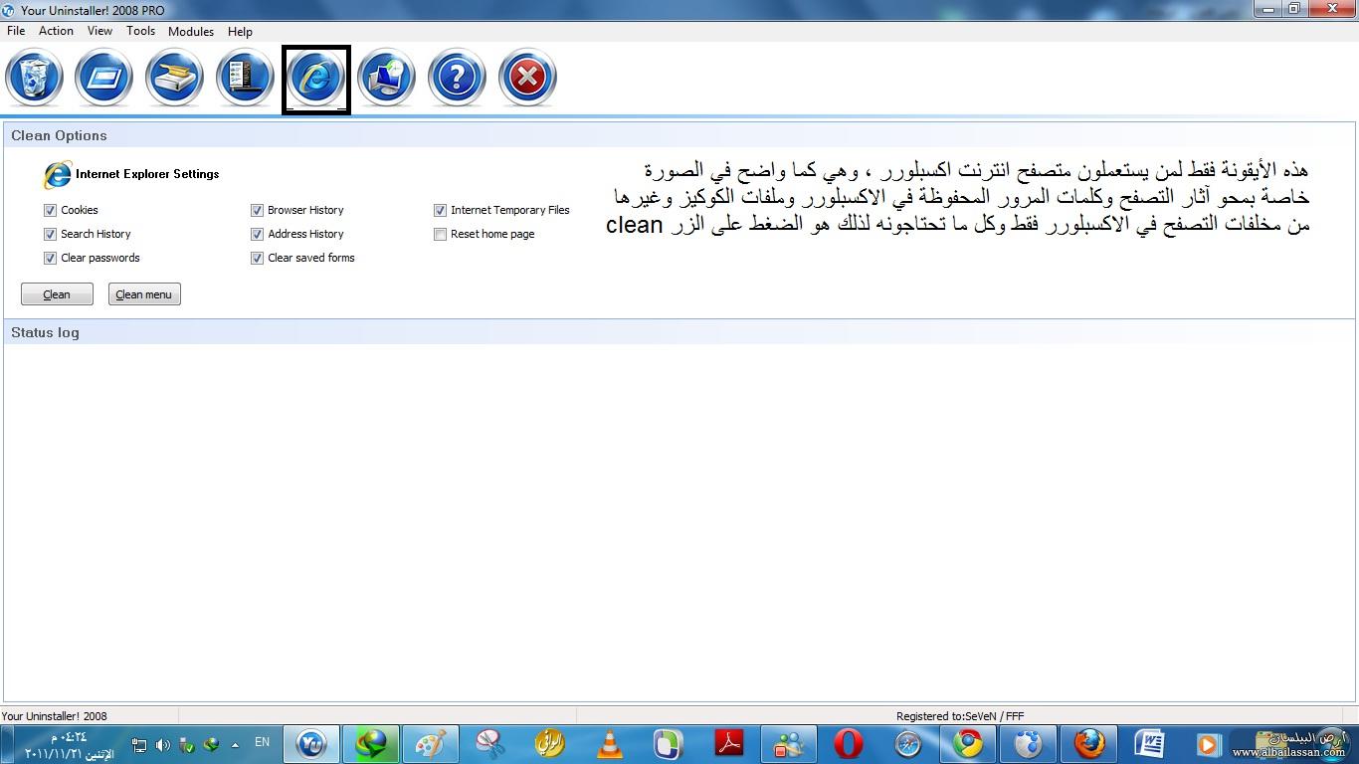Open Internet Download Manager from taskbar

coord(371,743)
